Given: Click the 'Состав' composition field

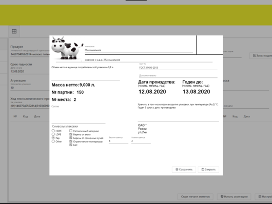Looking at the screenshot, I should coord(79,114).
